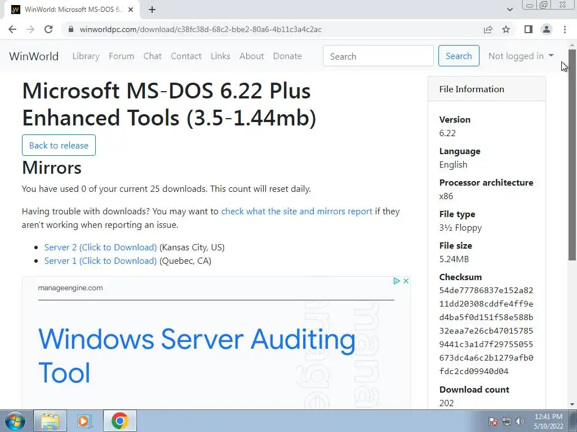Click the browser forward arrow
This screenshot has width=577, height=432.
click(x=30, y=29)
